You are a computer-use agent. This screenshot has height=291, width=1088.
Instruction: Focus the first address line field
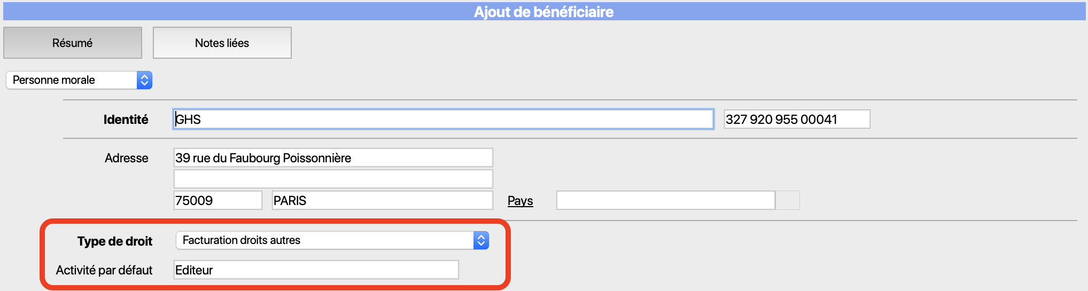click(333, 158)
